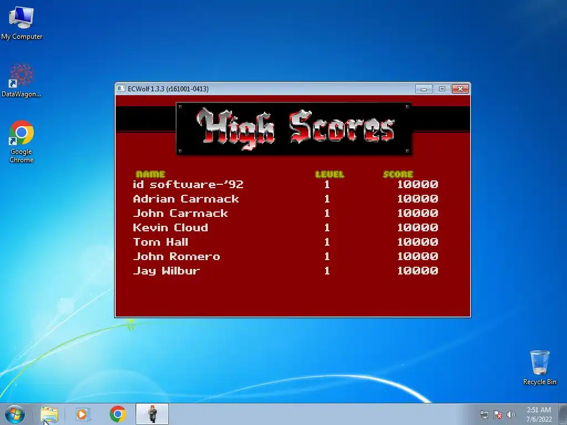Click the volume speaker tray icon

511,414
